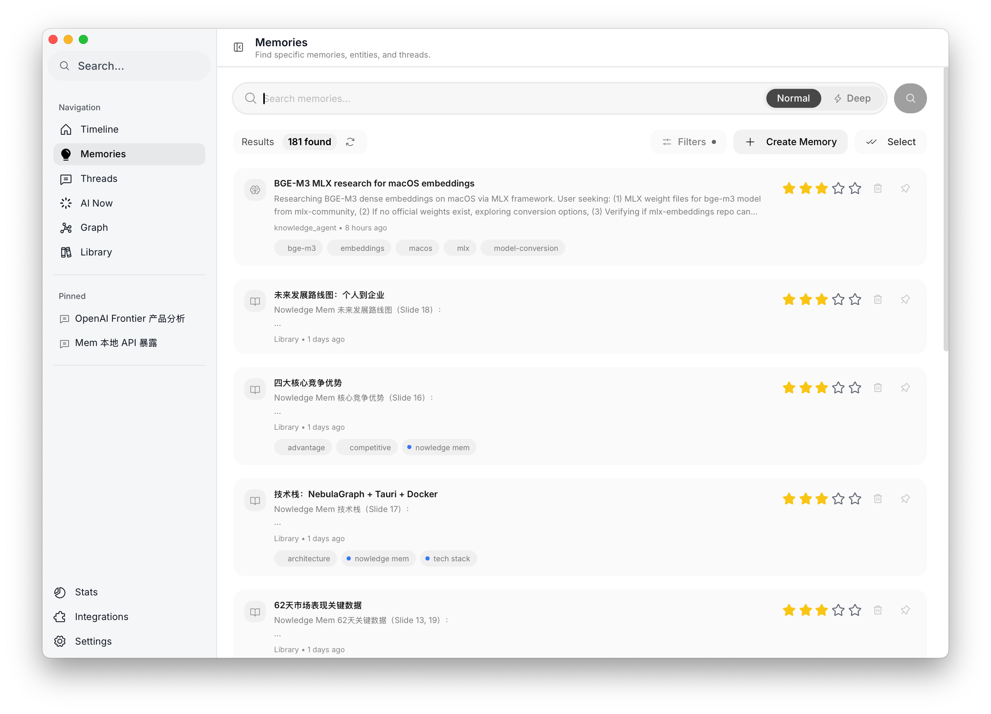991x714 pixels.
Task: Click the Create Memory button
Action: click(790, 142)
